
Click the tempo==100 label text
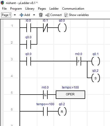[x=45, y=104]
